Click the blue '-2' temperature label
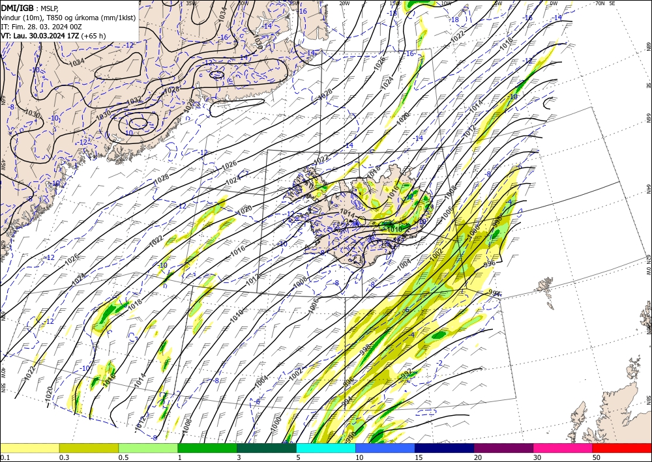This screenshot has height=462, width=652. (440, 363)
